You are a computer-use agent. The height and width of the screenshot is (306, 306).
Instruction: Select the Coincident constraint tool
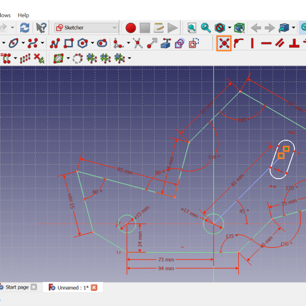click(223, 43)
